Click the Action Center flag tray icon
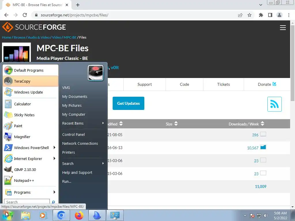This screenshot has height=221, width=295. 252,216
